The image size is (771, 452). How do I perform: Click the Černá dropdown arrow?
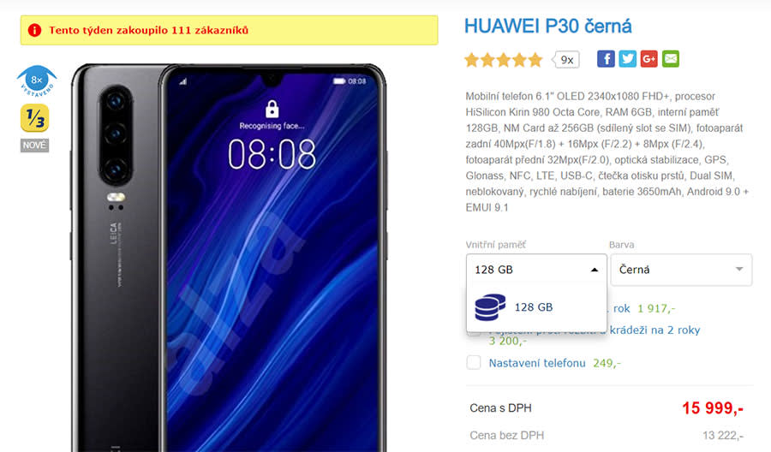pos(739,270)
